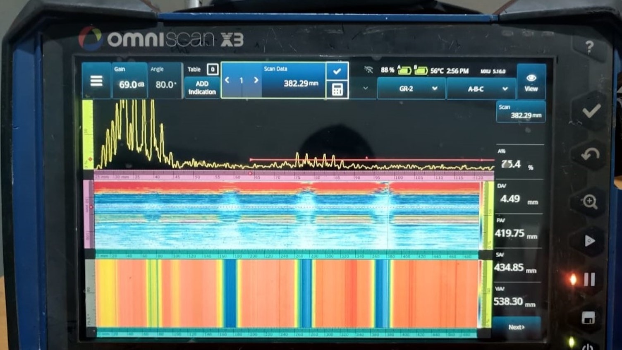Toggle the View eye button

pyautogui.click(x=531, y=82)
